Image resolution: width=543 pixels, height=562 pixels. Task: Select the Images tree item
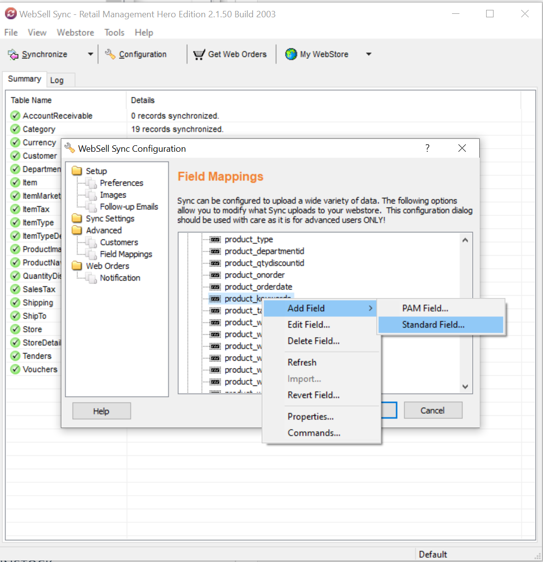(113, 195)
